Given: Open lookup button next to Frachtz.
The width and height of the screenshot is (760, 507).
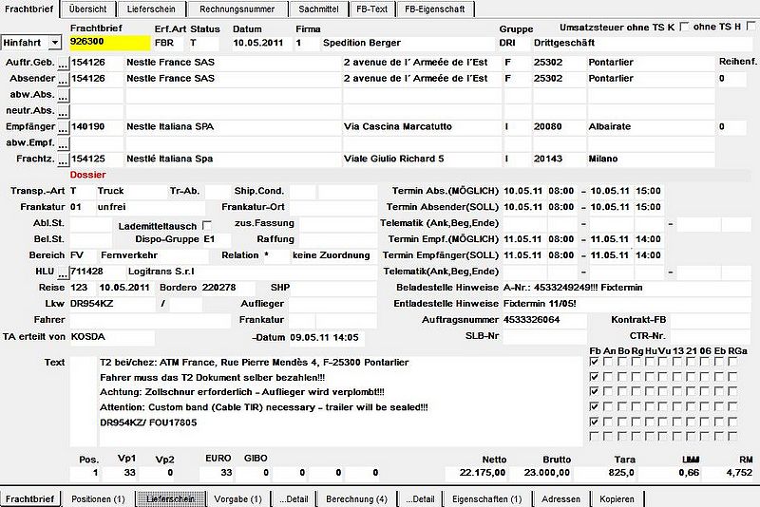Looking at the screenshot, I should pyautogui.click(x=63, y=160).
